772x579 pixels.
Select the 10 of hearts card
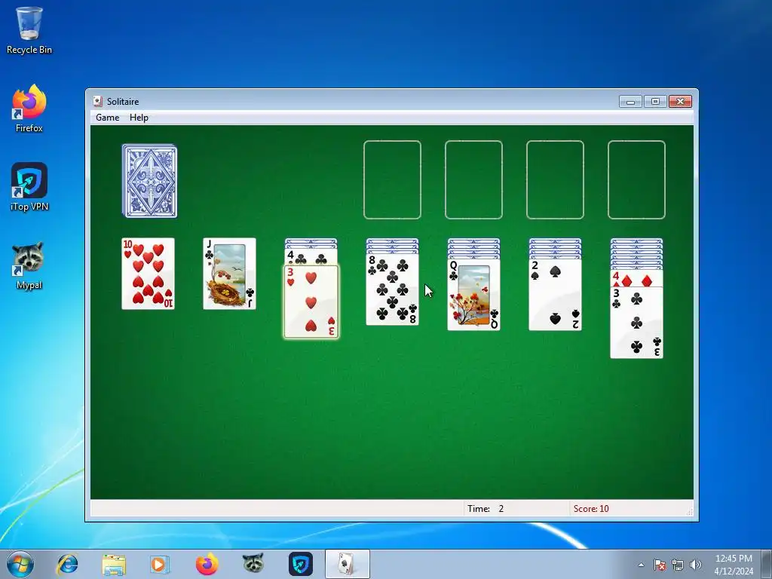tap(148, 274)
